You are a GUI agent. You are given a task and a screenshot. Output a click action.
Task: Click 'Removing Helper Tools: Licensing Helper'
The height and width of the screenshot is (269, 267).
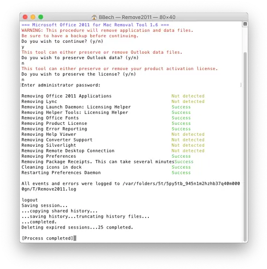click(x=75, y=112)
